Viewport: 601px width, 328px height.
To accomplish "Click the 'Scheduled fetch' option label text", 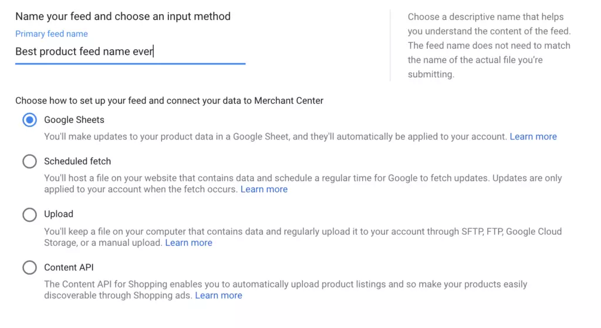I will (x=77, y=161).
